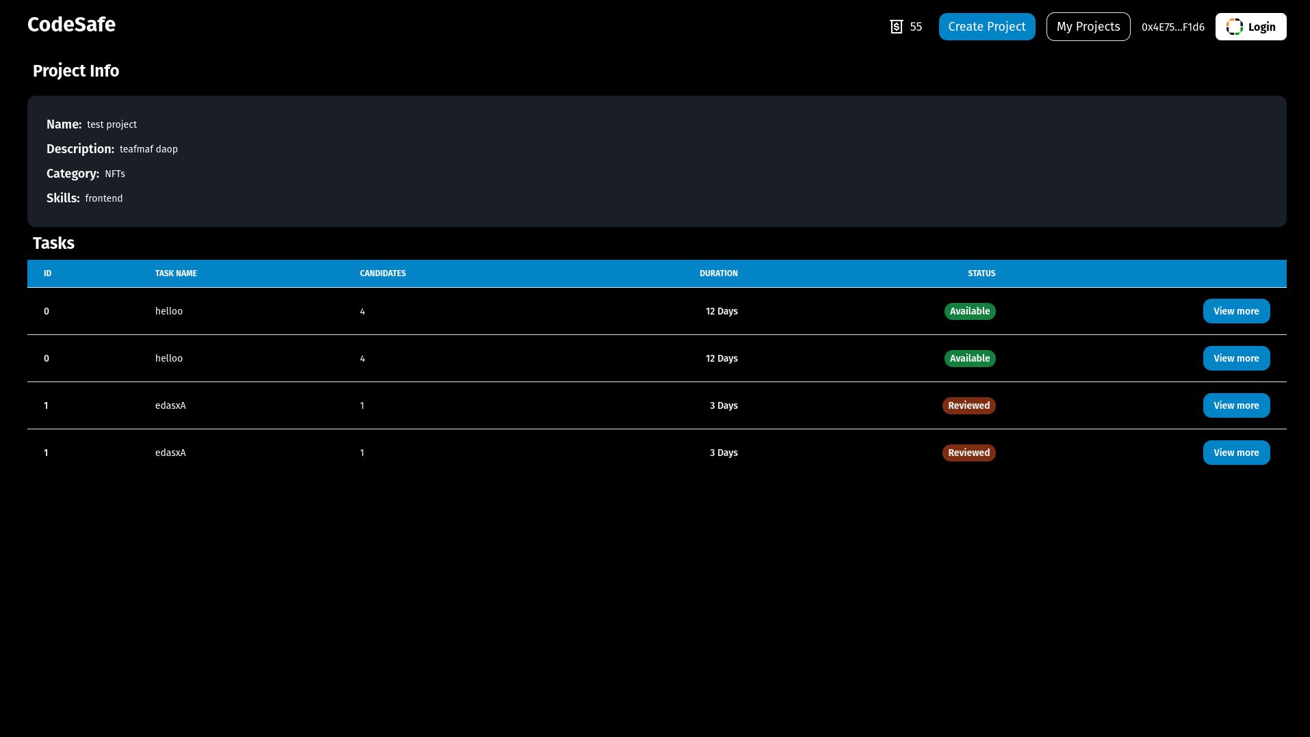Click the STATUS column header

[x=981, y=273]
